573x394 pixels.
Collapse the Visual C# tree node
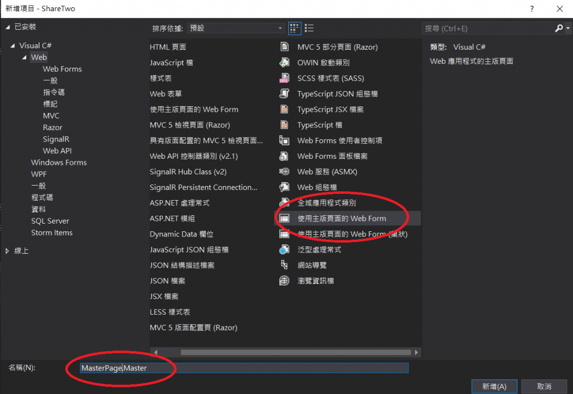click(13, 46)
